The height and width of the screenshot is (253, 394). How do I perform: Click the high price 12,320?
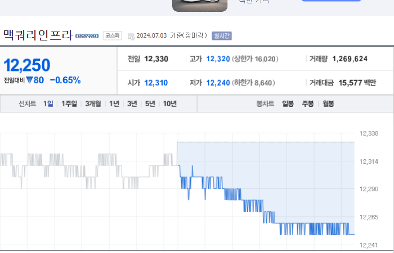point(218,59)
